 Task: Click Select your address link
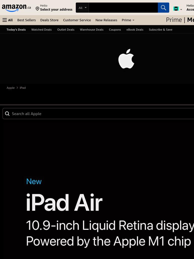(x=56, y=9)
